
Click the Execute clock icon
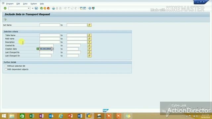(5, 20)
